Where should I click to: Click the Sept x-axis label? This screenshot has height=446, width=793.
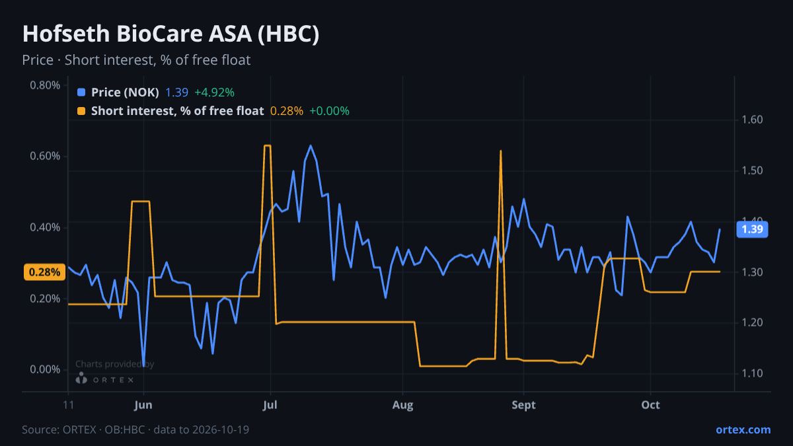tap(523, 405)
